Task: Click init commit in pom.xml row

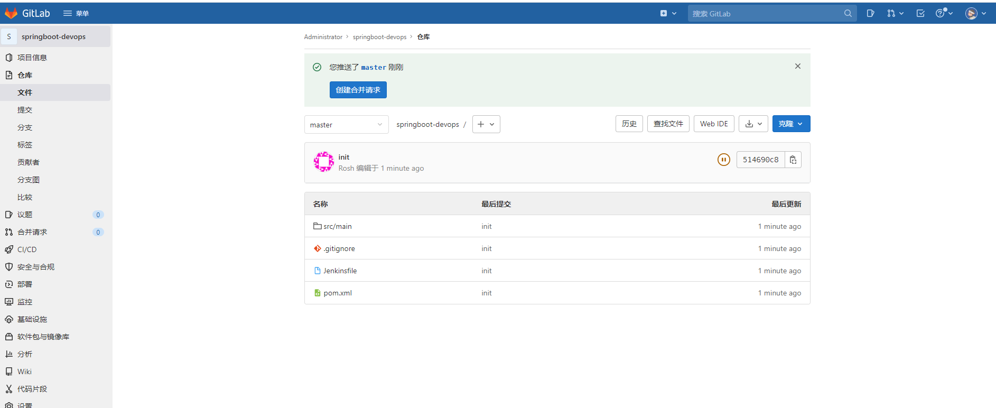Action: 486,293
